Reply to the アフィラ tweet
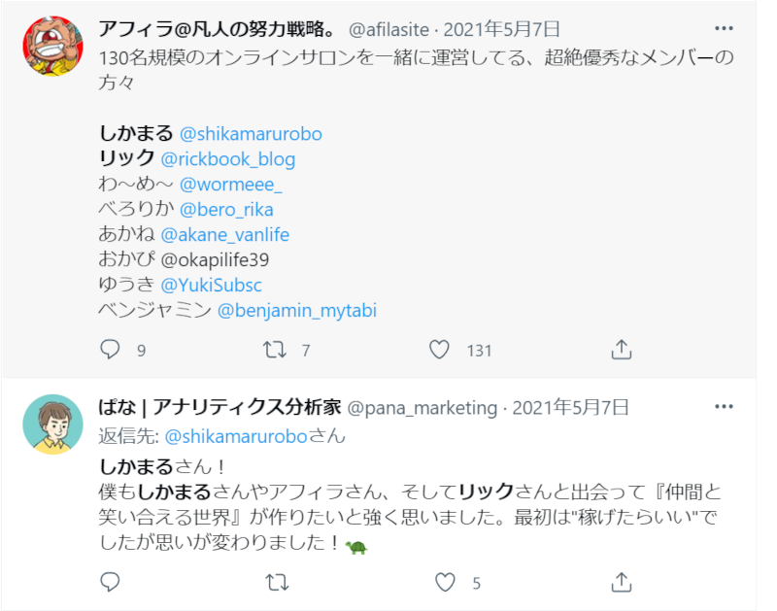Viewport: 777px width, 611px height. coord(111,350)
